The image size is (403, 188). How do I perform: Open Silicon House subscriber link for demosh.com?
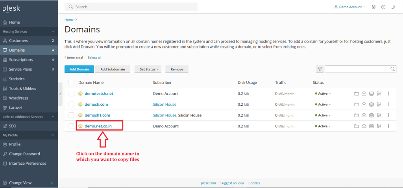coord(165,105)
